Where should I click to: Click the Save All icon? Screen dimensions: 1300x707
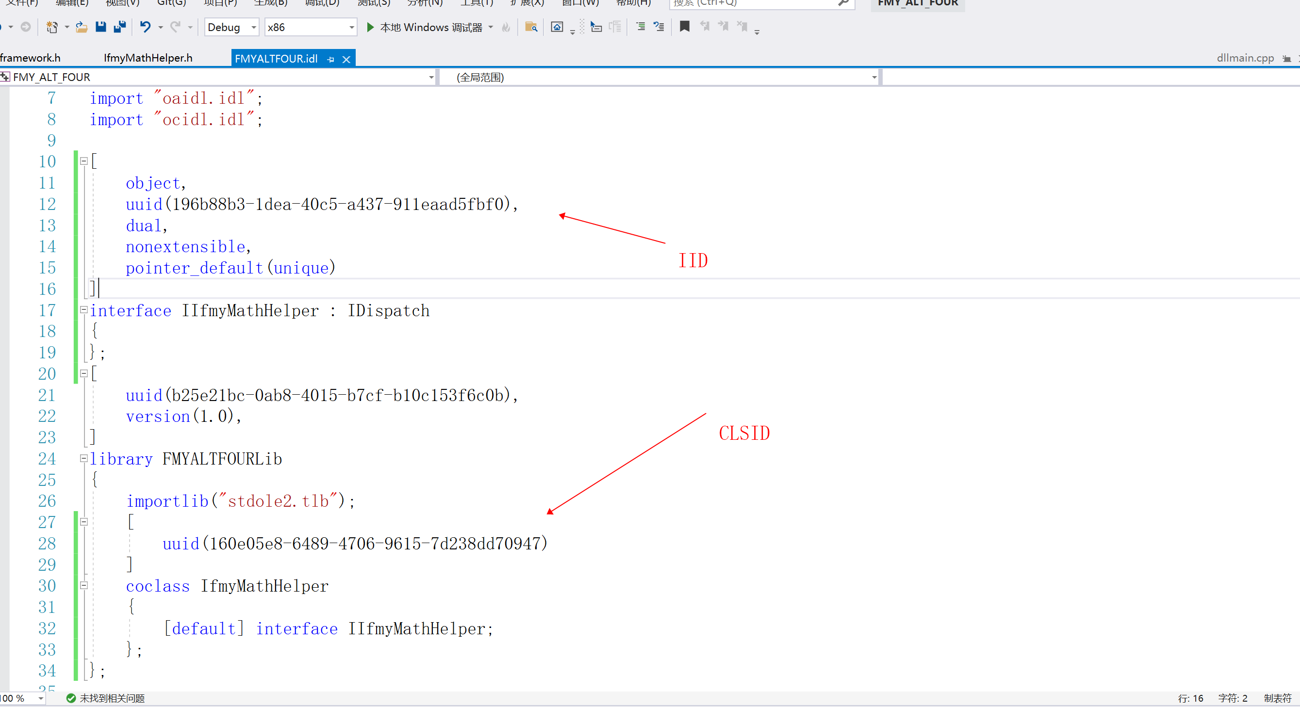[x=119, y=27]
